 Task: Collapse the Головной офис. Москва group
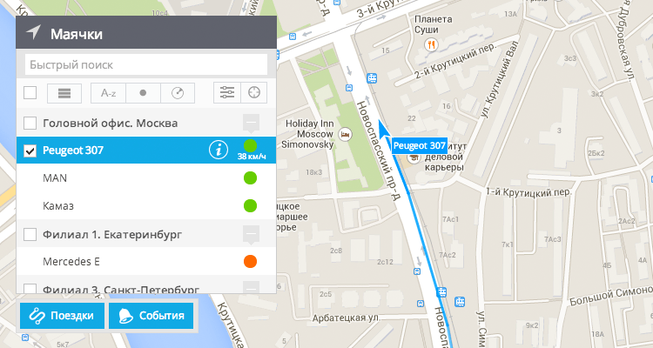[251, 123]
